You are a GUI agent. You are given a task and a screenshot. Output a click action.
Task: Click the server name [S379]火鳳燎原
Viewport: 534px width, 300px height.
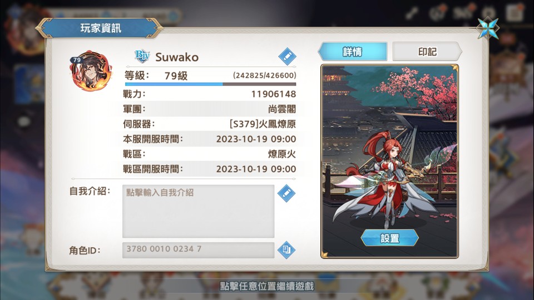click(x=263, y=124)
